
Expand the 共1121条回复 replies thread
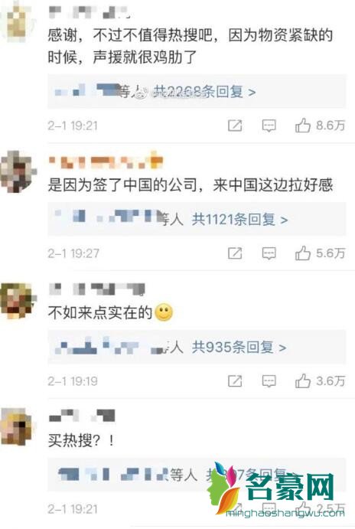click(x=239, y=220)
